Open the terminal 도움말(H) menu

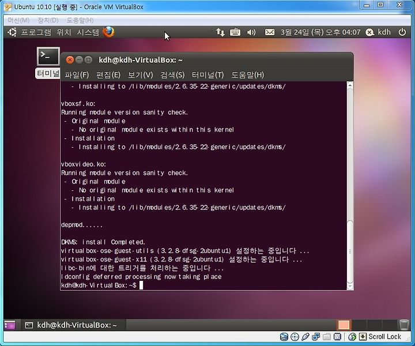(247, 75)
